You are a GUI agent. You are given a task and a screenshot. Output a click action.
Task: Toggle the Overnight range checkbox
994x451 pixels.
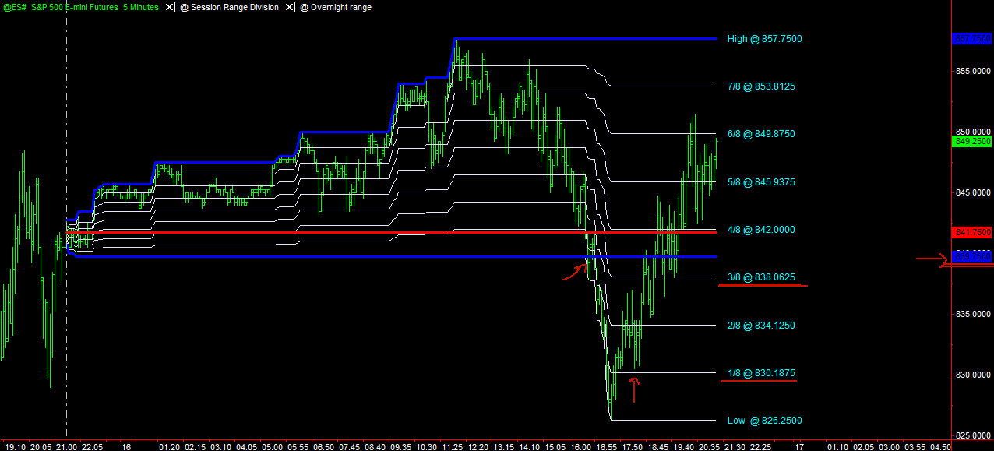tap(290, 7)
